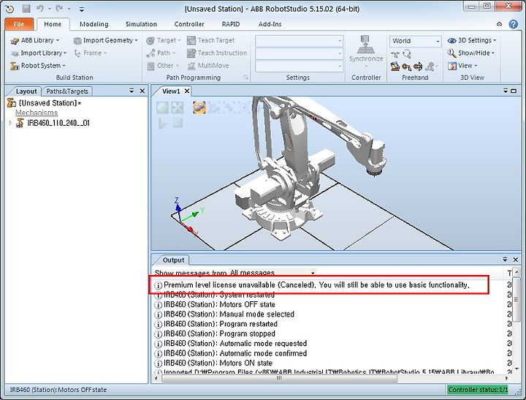Maximize the View1 window pane
This screenshot has width=526, height=400.
coord(514,91)
